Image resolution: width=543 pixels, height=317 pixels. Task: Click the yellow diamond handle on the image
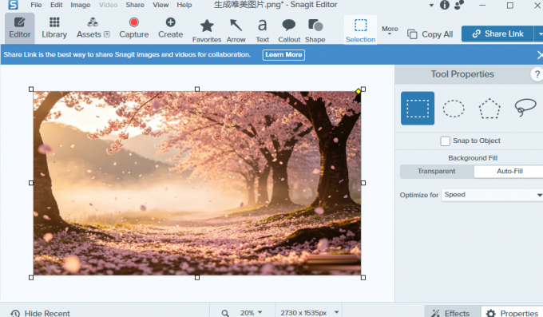[358, 92]
